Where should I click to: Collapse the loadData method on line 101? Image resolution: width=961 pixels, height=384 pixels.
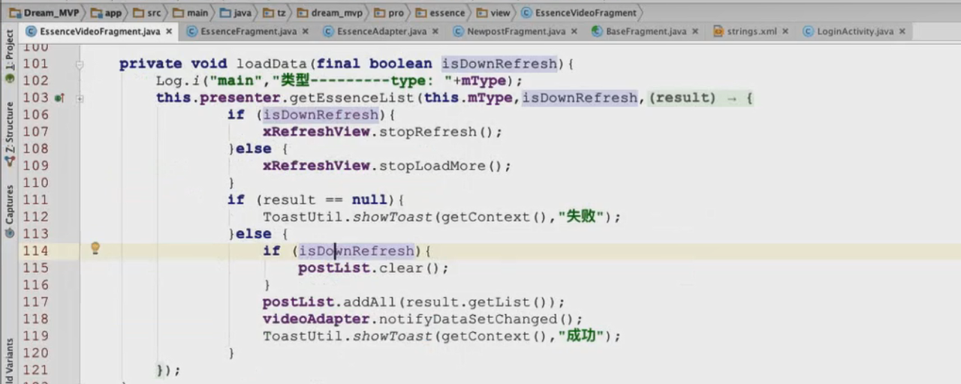79,64
